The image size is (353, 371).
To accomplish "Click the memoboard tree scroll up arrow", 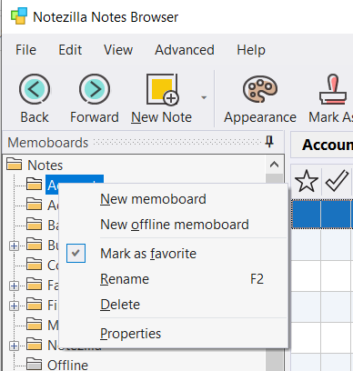I will (274, 165).
